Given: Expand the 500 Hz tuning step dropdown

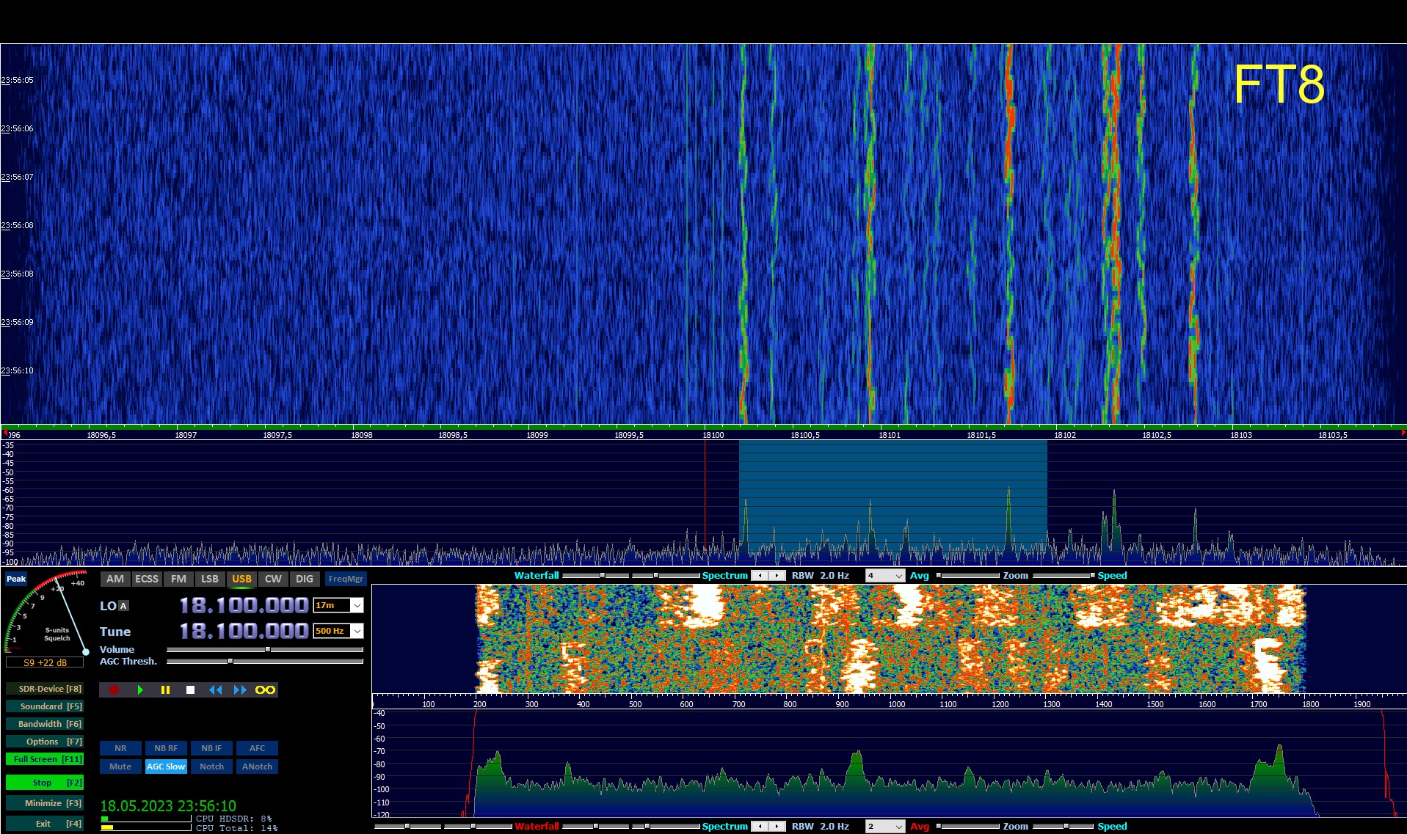Looking at the screenshot, I should pyautogui.click(x=357, y=631).
